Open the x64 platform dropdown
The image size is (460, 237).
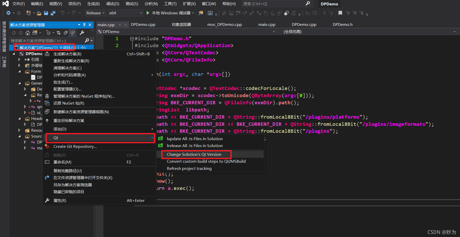tap(125, 13)
